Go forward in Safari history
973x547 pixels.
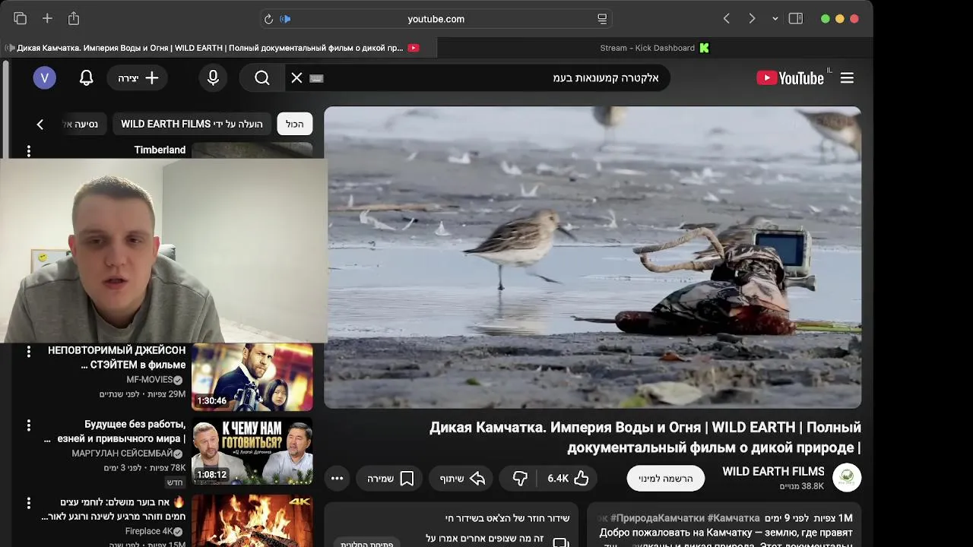point(752,18)
